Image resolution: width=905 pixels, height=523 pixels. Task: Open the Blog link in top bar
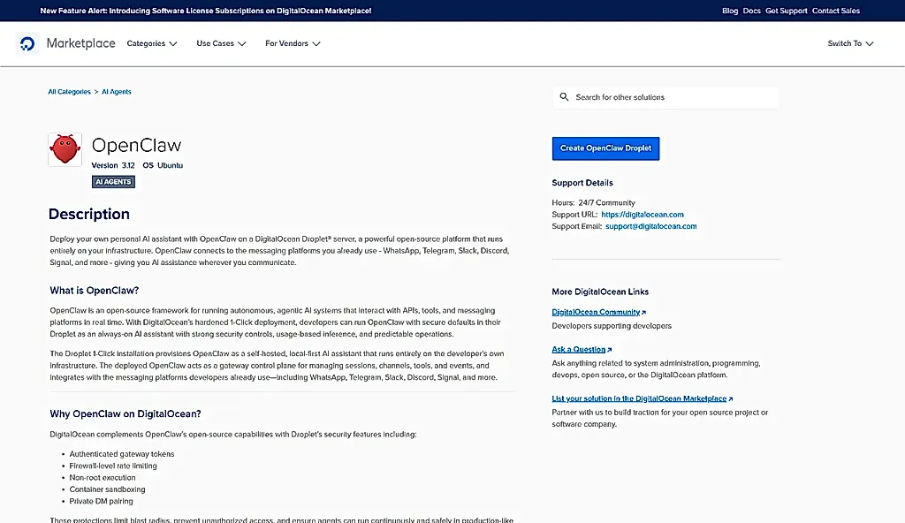(729, 11)
